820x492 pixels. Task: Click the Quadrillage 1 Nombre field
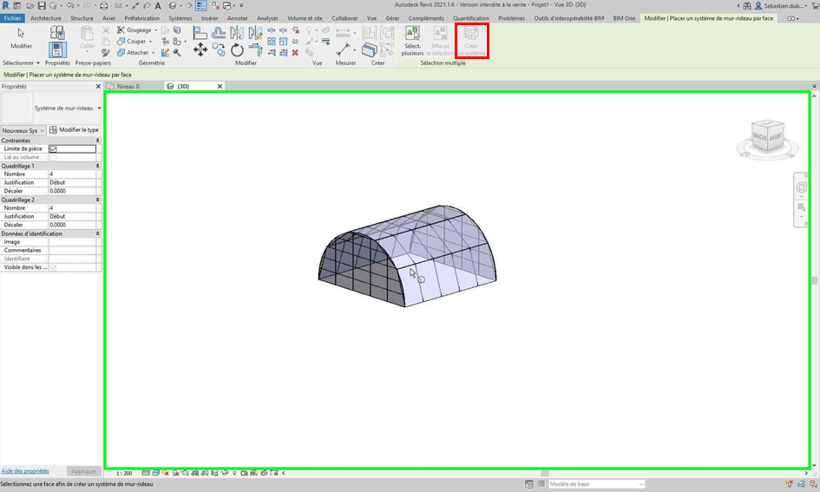click(x=73, y=174)
